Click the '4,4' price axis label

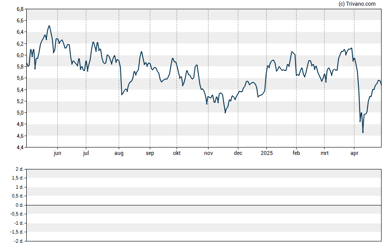click(20, 147)
